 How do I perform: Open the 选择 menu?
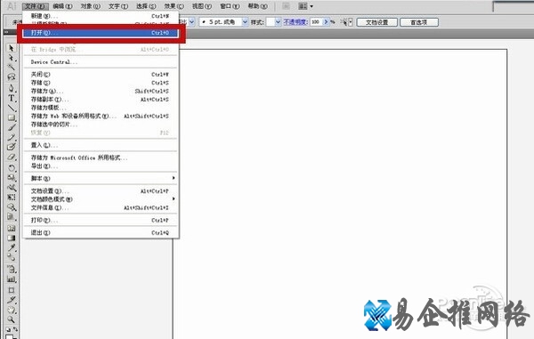click(146, 6)
